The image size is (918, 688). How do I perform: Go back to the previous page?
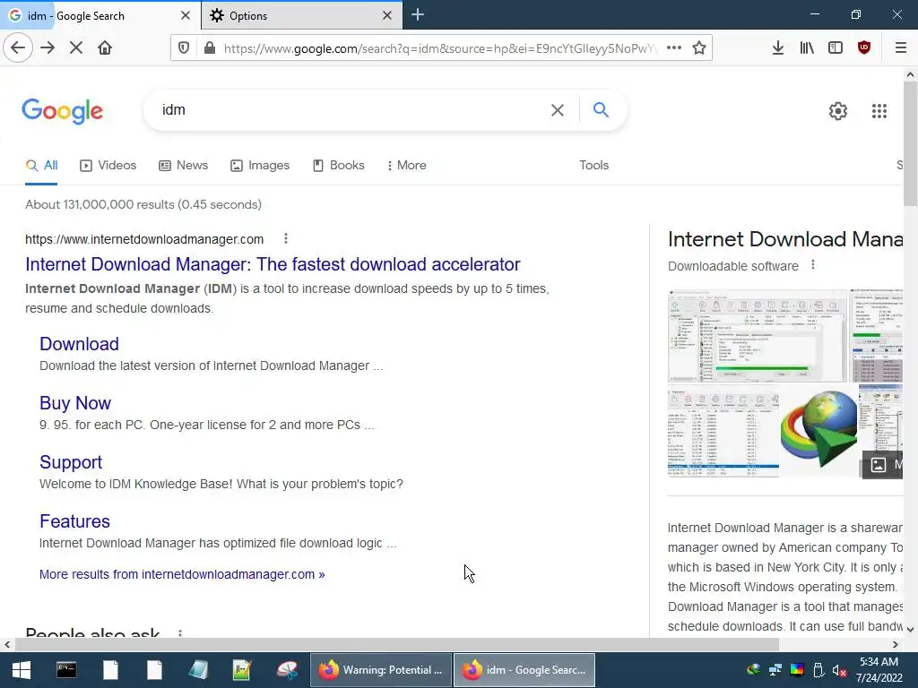tap(18, 48)
